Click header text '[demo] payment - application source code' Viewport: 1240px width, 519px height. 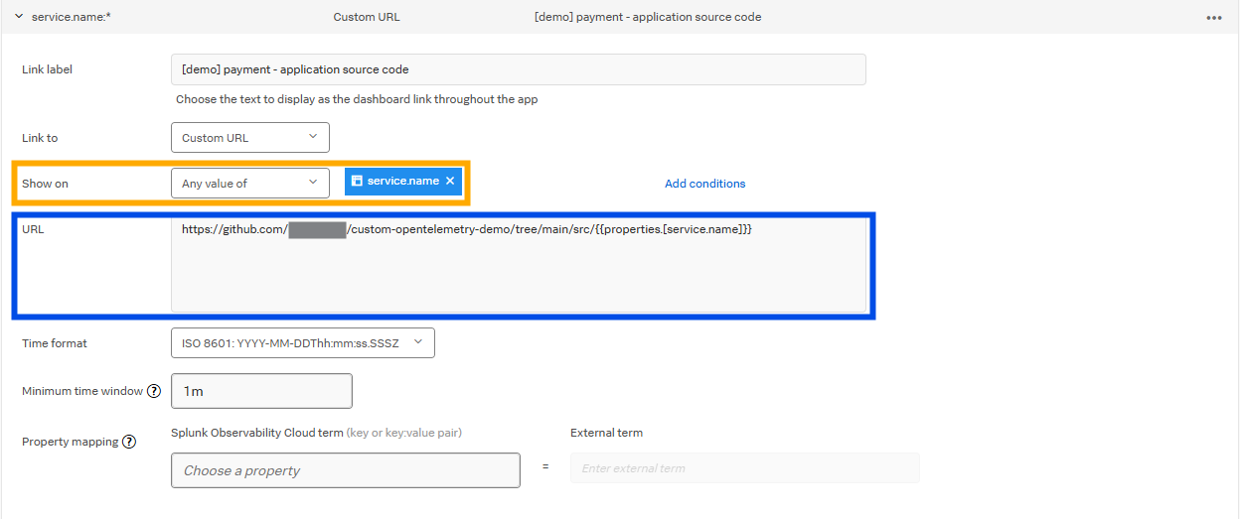(x=648, y=17)
